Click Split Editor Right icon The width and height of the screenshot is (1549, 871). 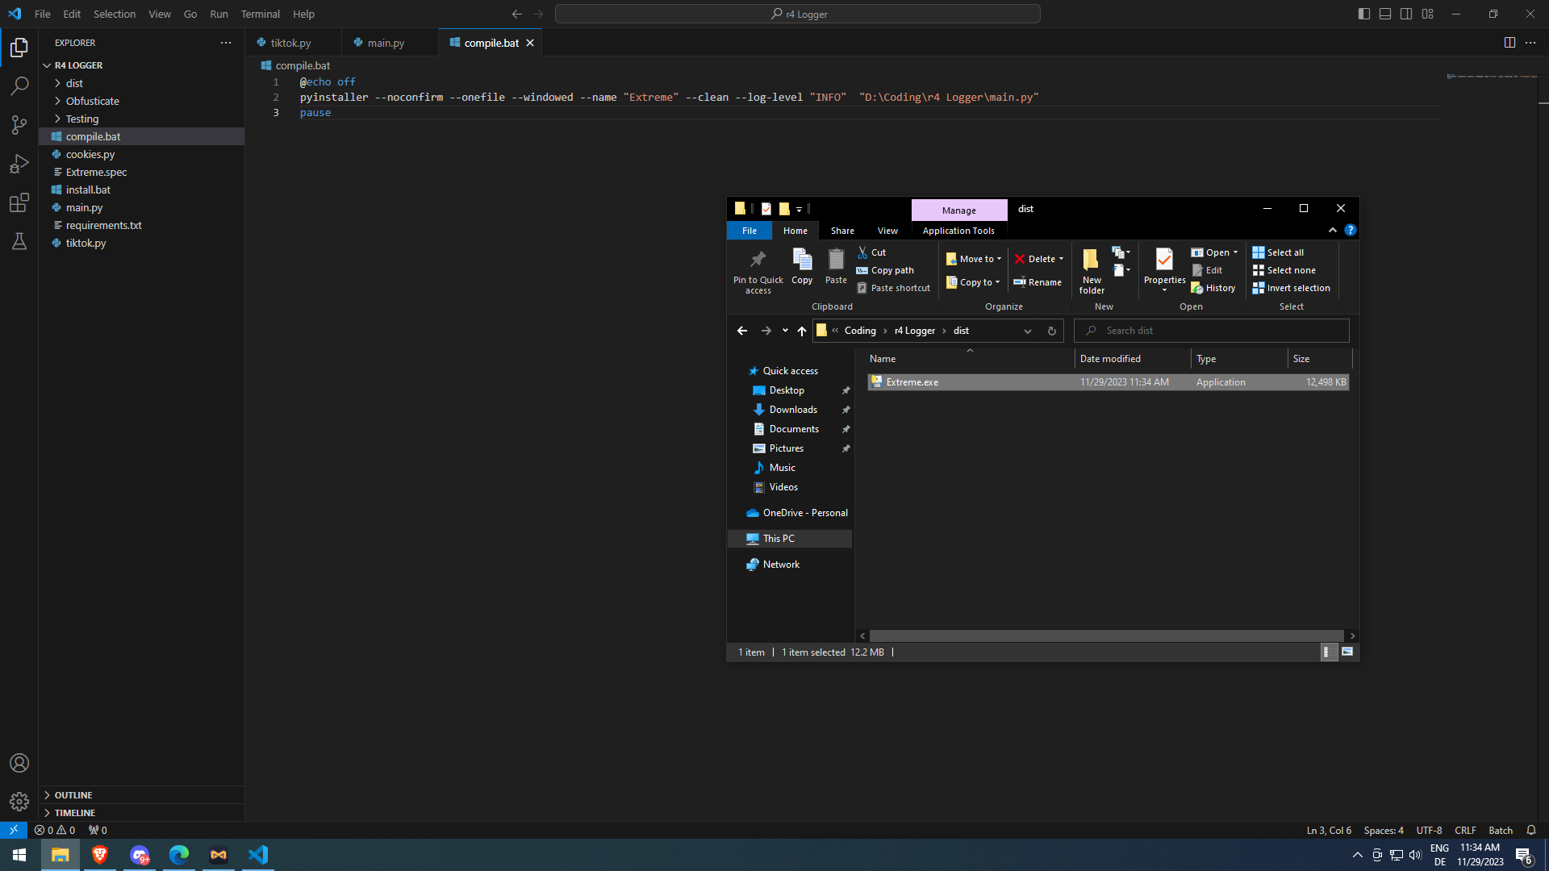(1509, 43)
